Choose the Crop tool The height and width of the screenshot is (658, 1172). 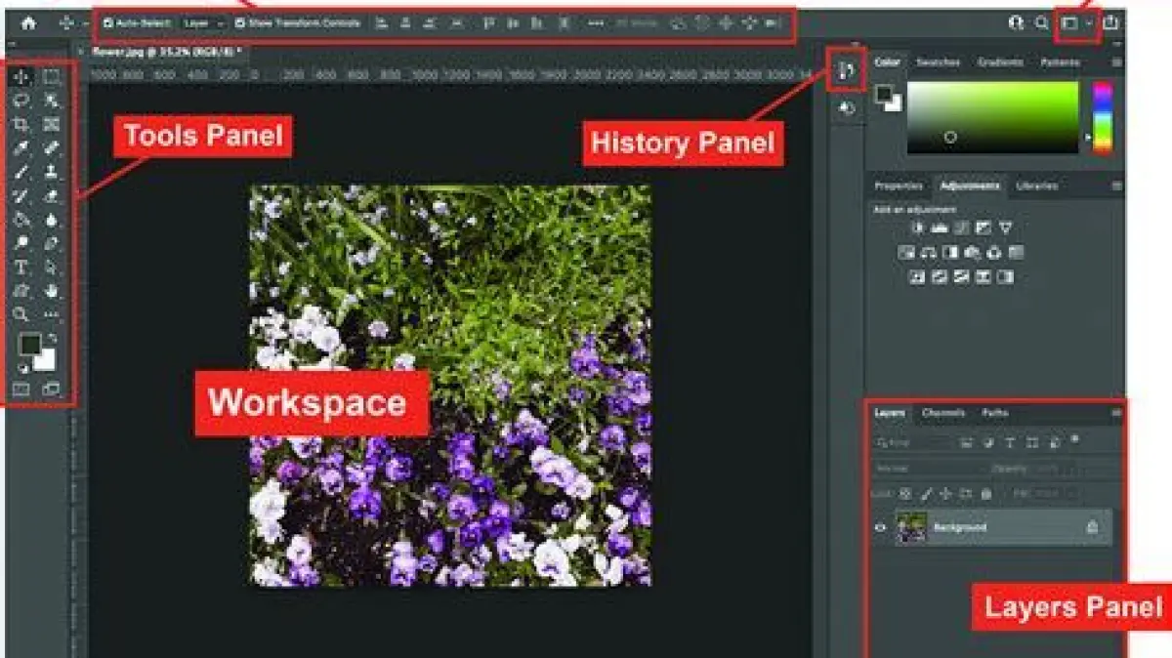point(21,125)
